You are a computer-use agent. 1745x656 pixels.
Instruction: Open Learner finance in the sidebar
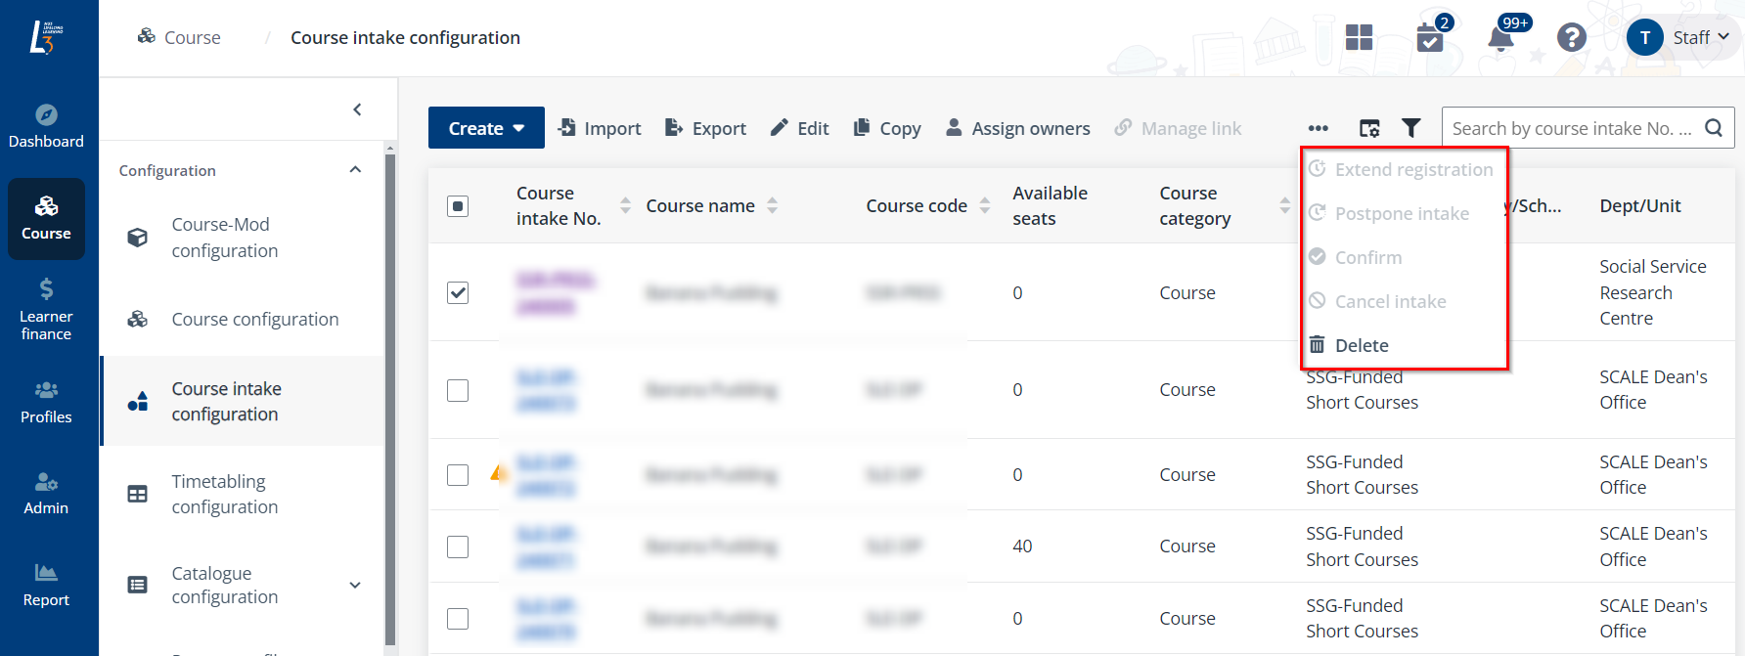(x=46, y=309)
